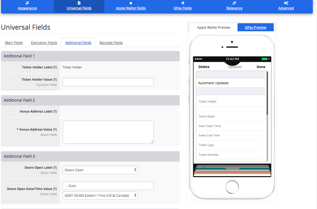Click Ticket Type row in preview

coord(231,145)
